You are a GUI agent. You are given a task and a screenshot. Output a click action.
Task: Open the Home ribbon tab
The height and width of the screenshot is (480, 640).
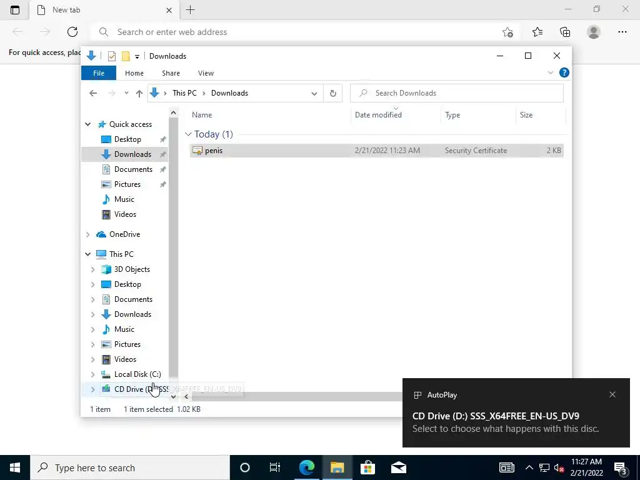(134, 73)
